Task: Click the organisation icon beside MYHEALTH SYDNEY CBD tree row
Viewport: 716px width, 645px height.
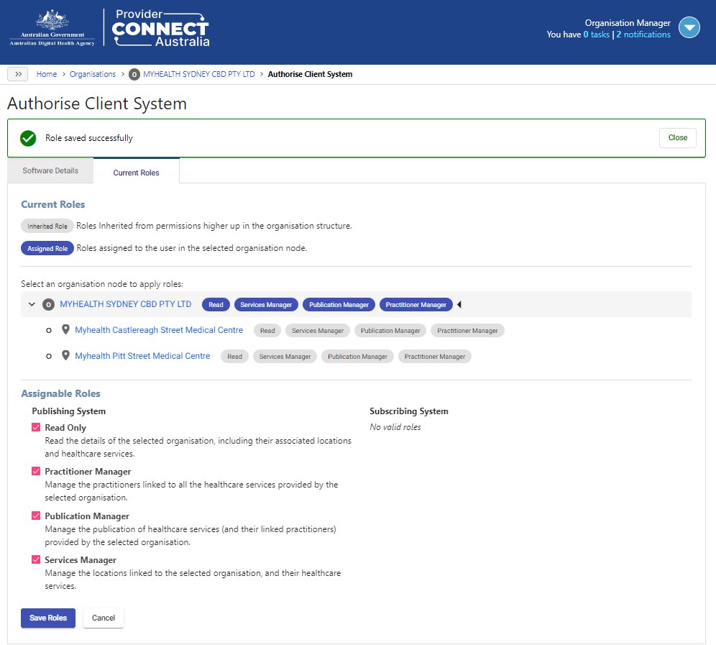Action: [x=48, y=305]
